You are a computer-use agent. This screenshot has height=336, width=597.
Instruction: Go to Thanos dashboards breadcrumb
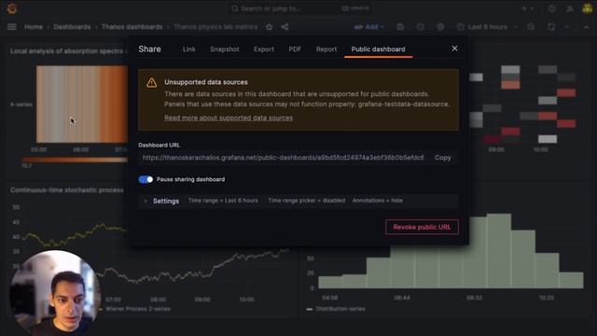pos(132,27)
